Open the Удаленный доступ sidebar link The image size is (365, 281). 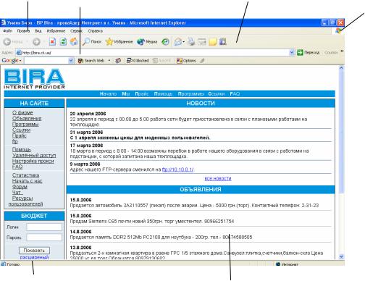[34, 155]
